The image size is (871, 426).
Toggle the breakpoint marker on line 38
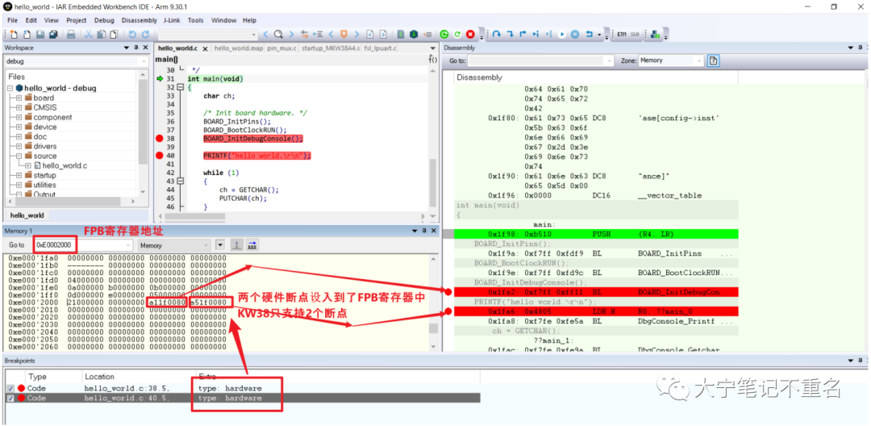(x=160, y=138)
